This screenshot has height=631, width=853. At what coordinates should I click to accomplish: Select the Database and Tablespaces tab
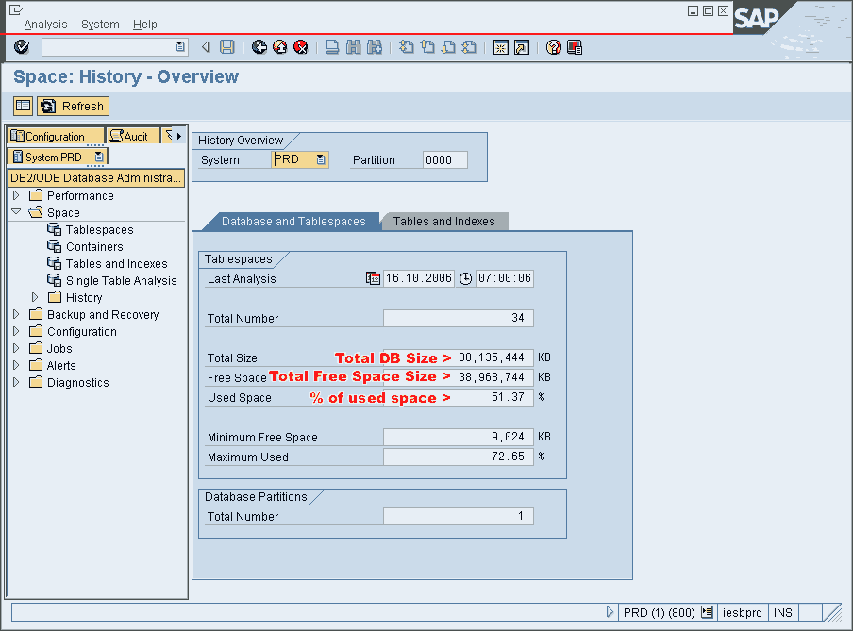click(x=293, y=222)
